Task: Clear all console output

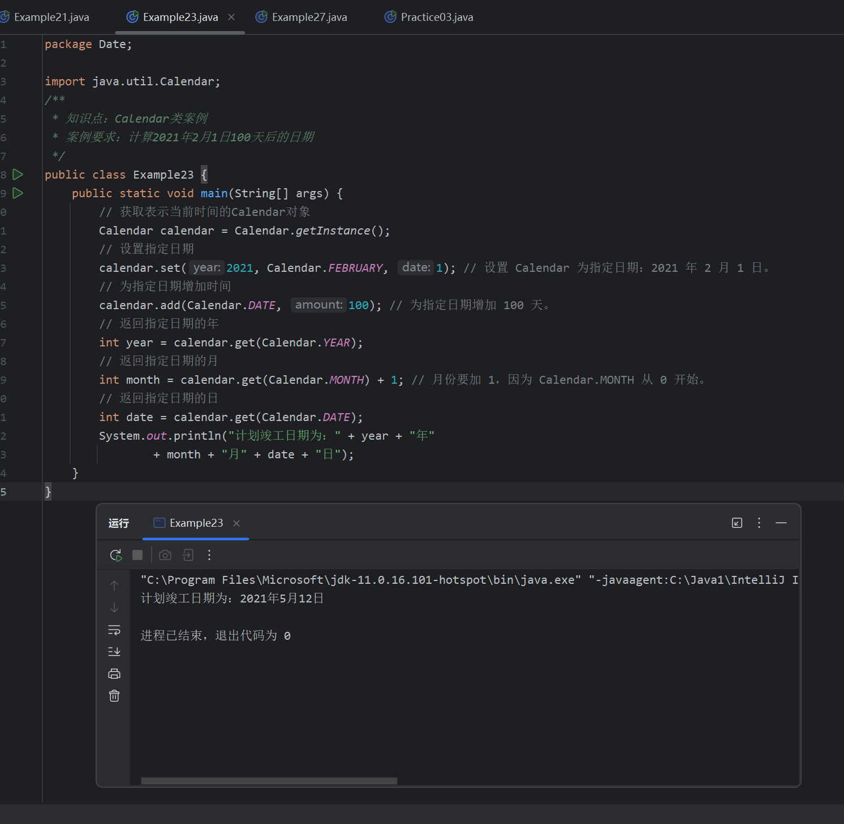Action: pyautogui.click(x=114, y=696)
